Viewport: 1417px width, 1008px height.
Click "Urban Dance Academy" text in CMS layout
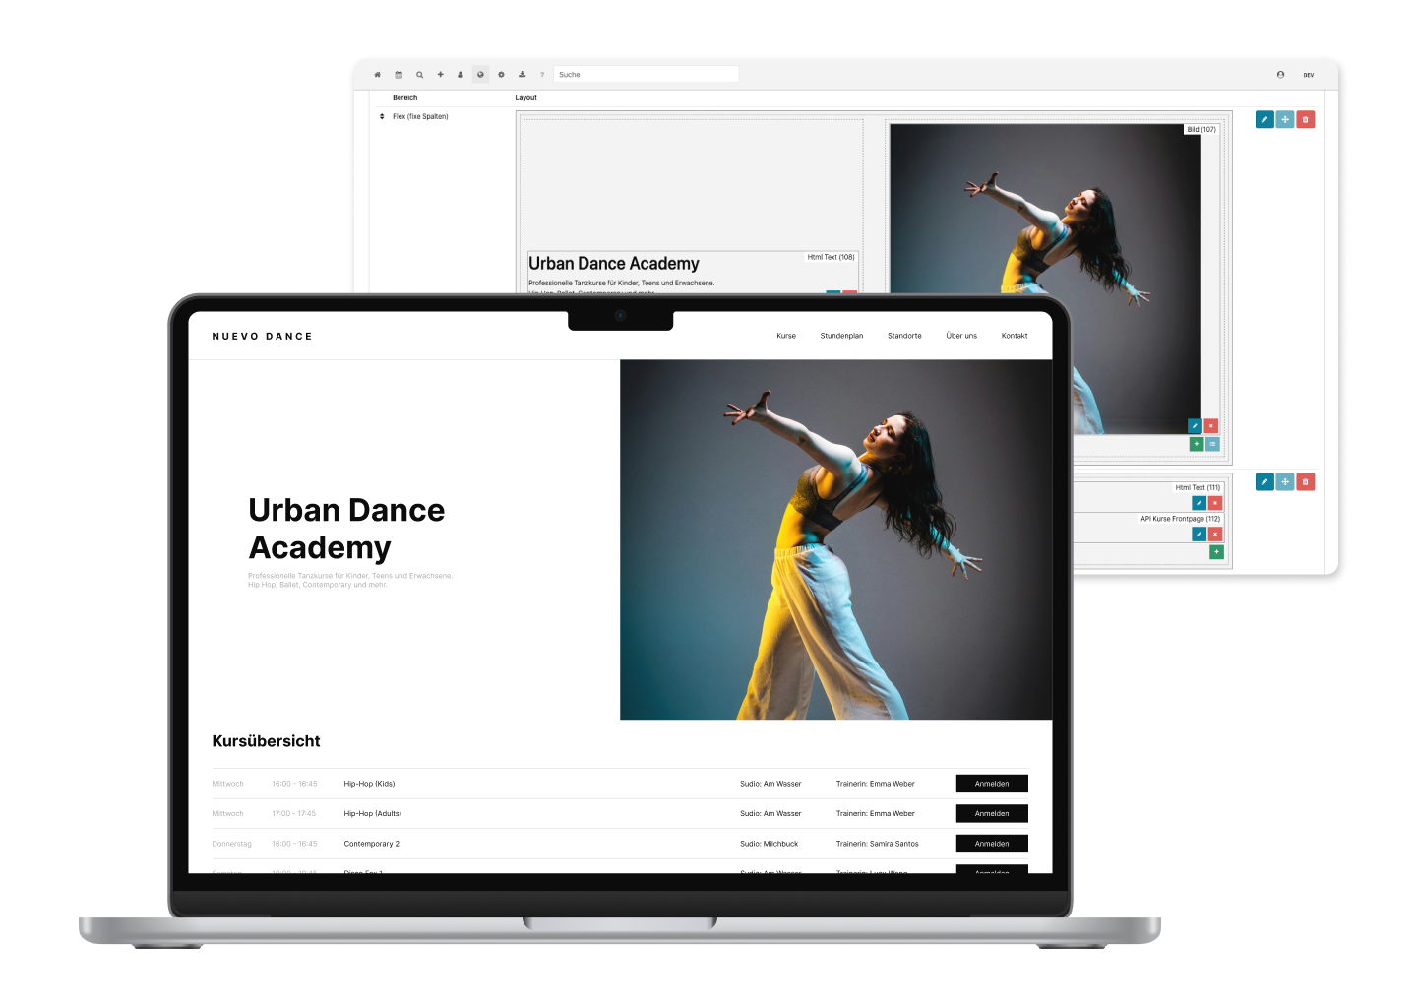(x=614, y=264)
